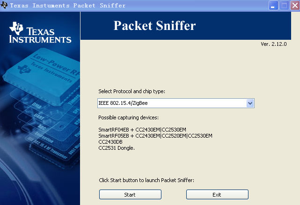Close the Packet Sniffer window
This screenshot has width=300, height=205.
[x=293, y=6]
